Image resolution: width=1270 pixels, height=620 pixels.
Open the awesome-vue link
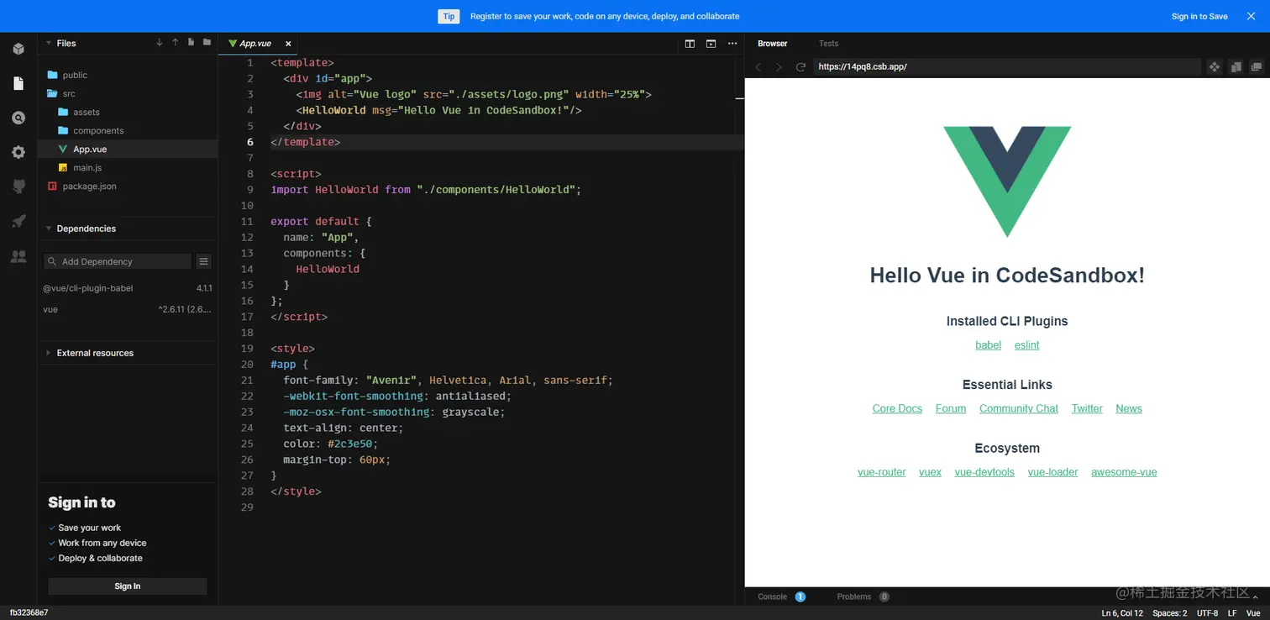1124,472
